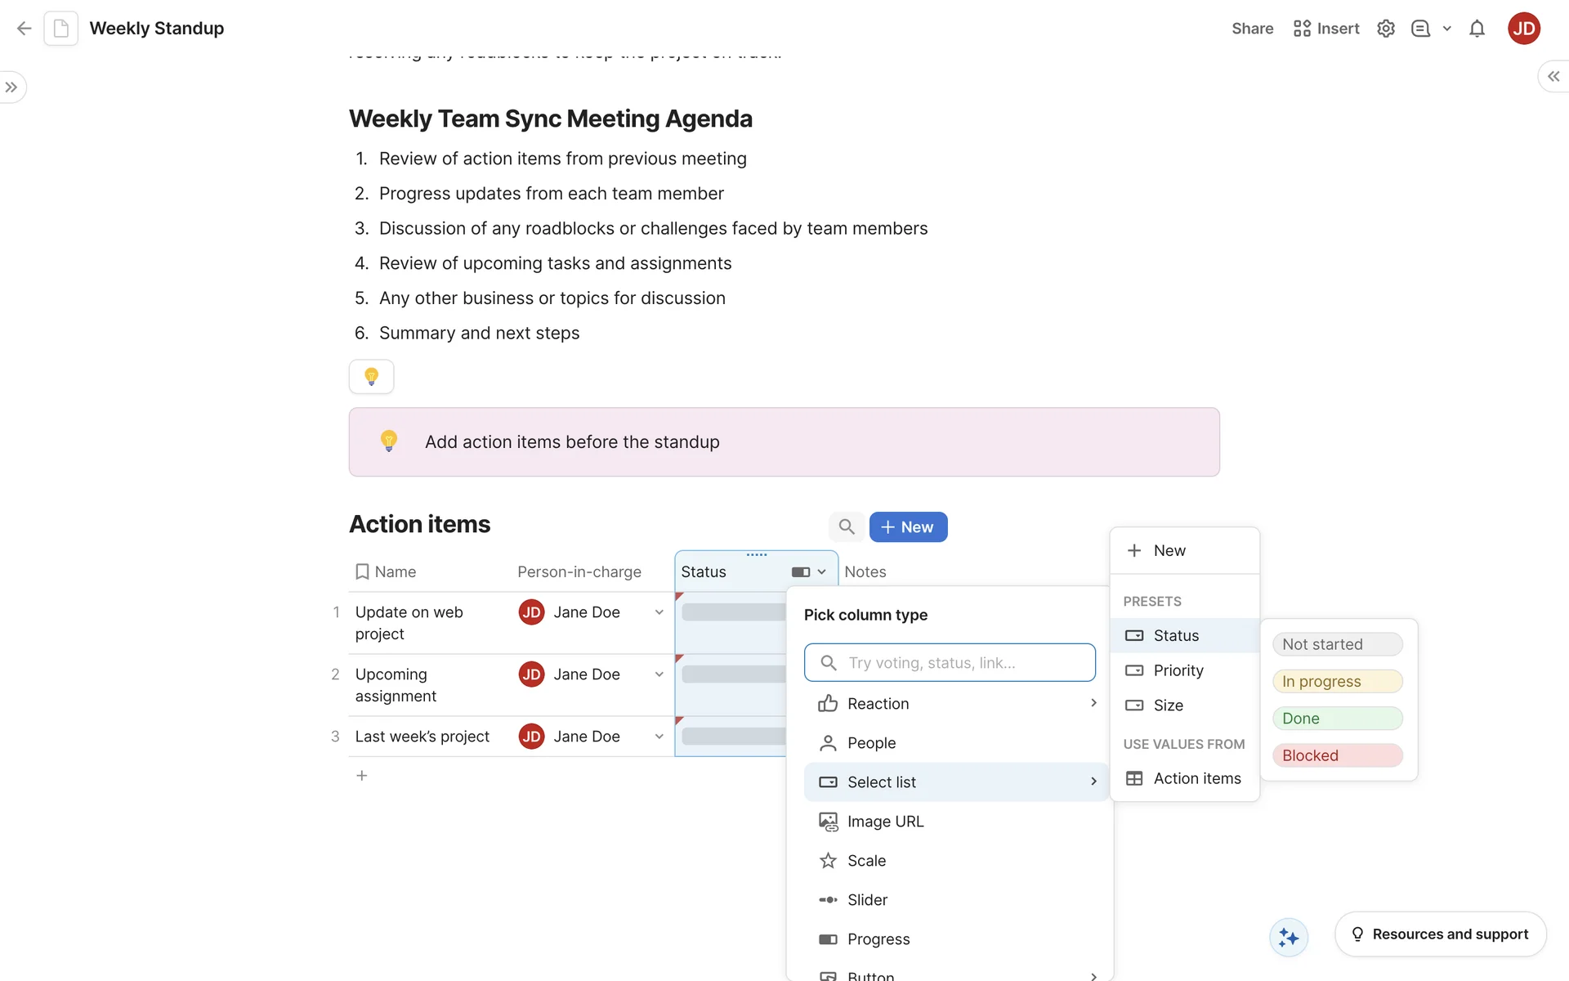Click the blue New button
Viewport: 1569px width, 981px height.
(908, 527)
